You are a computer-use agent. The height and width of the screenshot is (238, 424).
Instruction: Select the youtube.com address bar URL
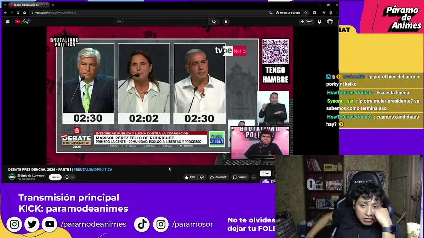coord(56,13)
